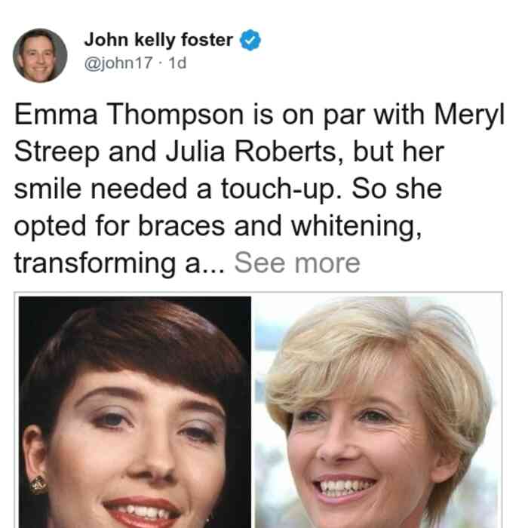Image resolution: width=528 pixels, height=528 pixels.
Task: Click the smile in the left photo
Action: [x=142, y=511]
